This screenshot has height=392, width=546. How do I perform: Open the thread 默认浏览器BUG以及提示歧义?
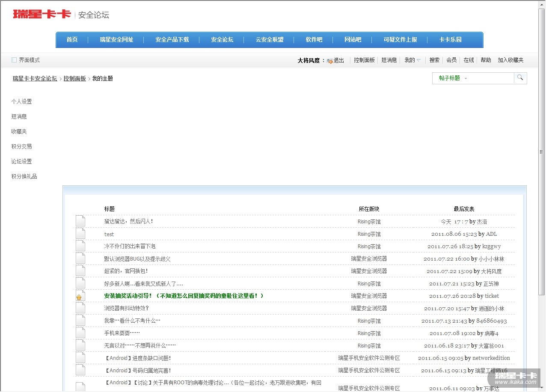[137, 259]
